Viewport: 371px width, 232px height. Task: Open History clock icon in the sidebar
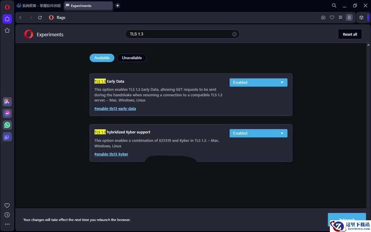click(x=7, y=215)
